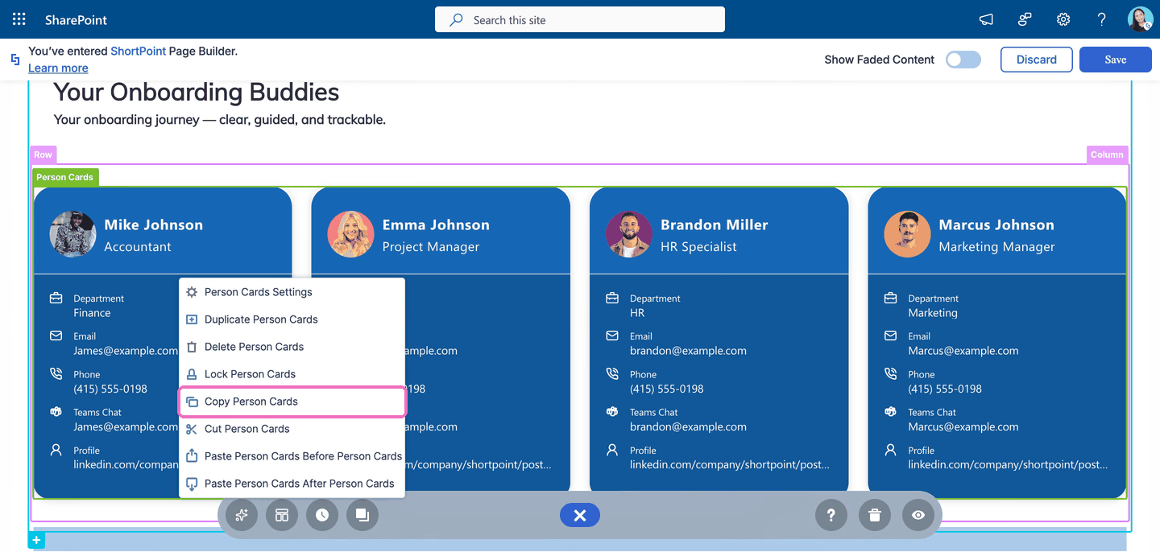Click Emma Johnson's profile photo
The height and width of the screenshot is (552, 1160).
point(350,234)
